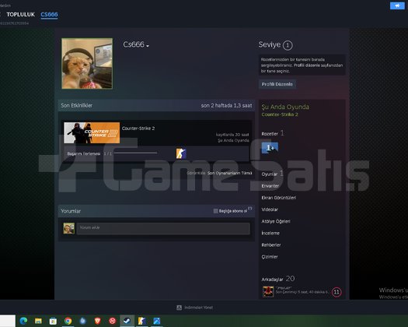408x327 pixels.
Task: Open the Rehberler guides link
Action: [271, 244]
